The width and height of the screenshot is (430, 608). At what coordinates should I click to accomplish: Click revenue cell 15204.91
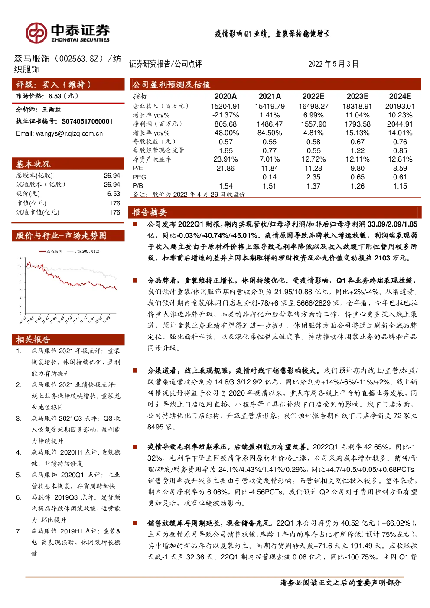point(225,106)
